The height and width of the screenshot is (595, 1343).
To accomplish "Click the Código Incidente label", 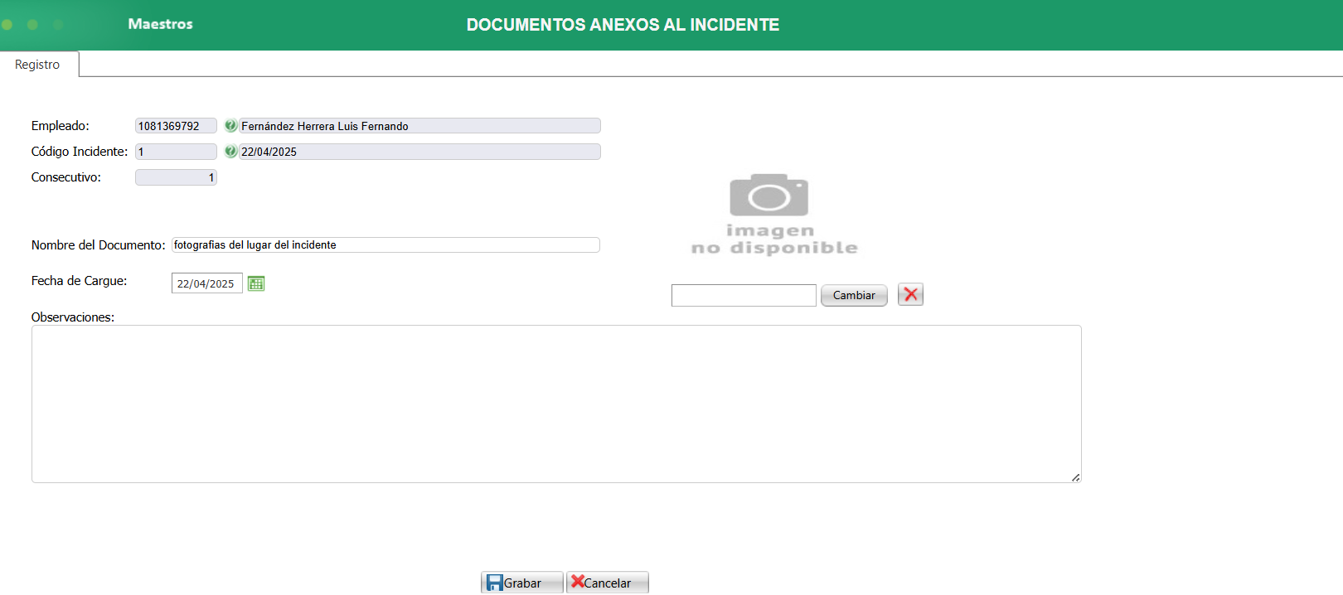I will coord(80,152).
